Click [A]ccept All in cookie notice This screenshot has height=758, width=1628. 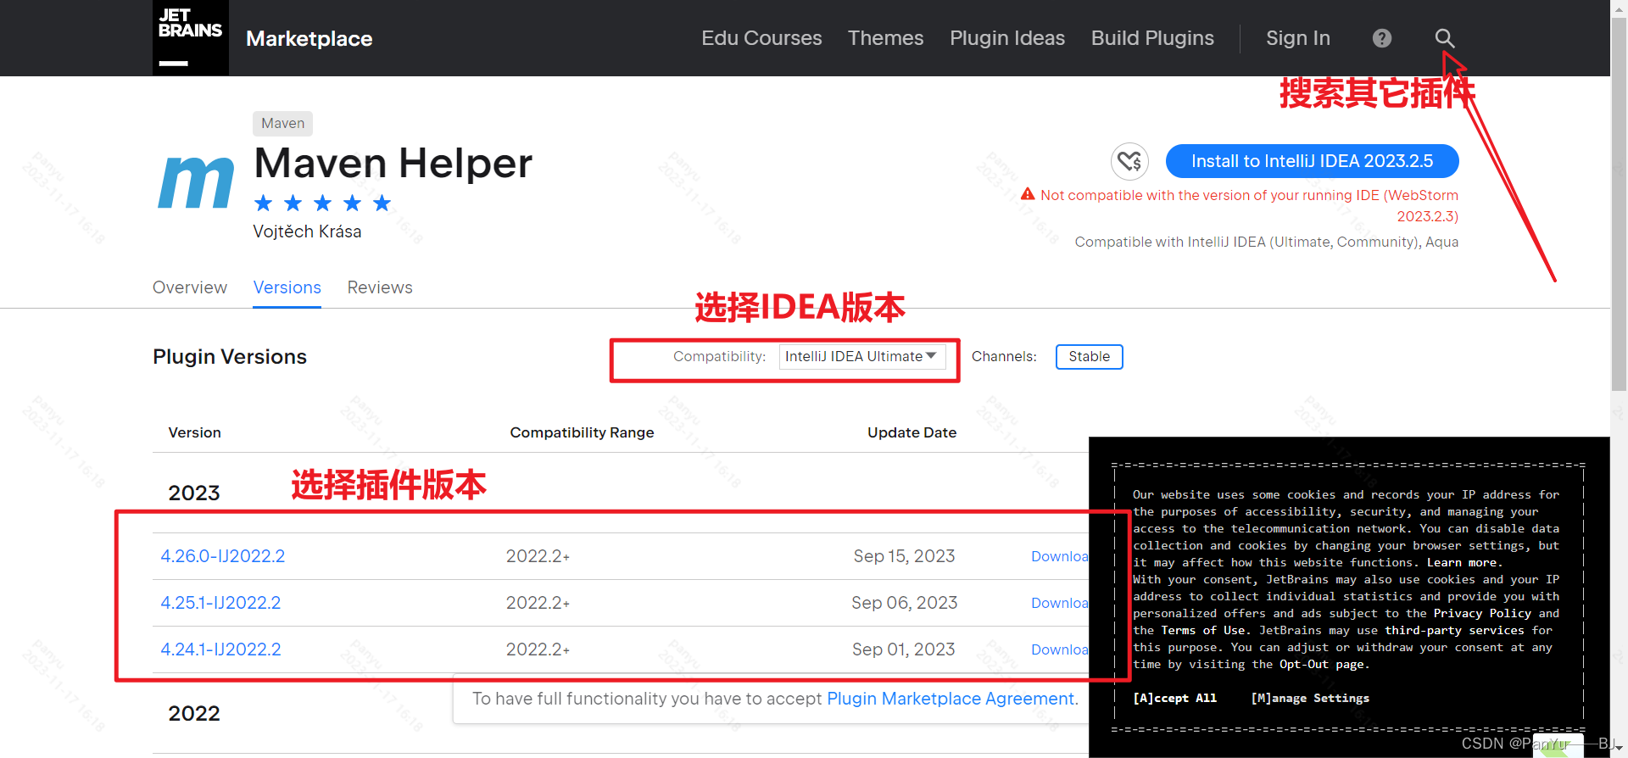pos(1174,698)
